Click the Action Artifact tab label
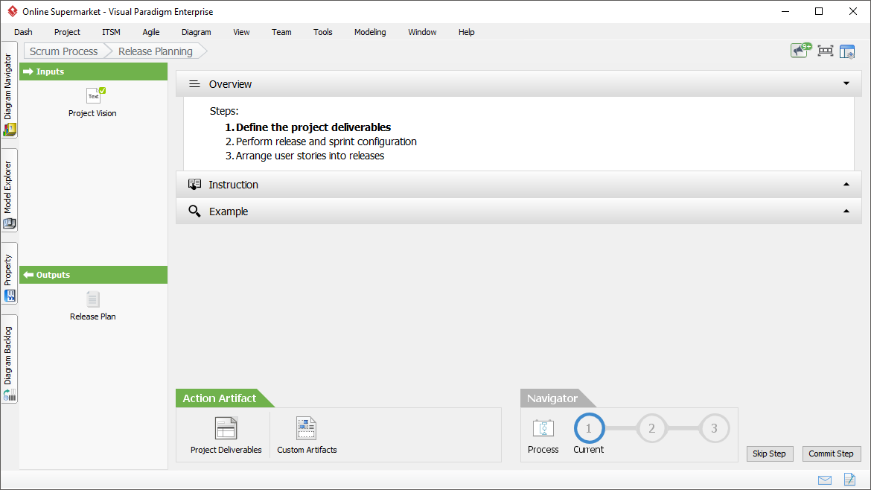Image resolution: width=871 pixels, height=490 pixels. point(220,398)
